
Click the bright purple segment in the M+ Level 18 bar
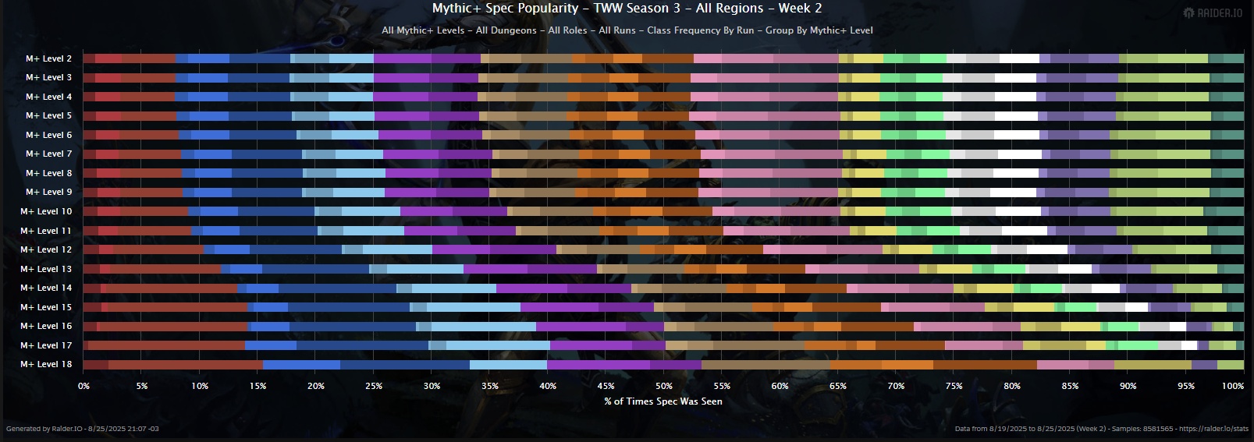click(x=599, y=364)
